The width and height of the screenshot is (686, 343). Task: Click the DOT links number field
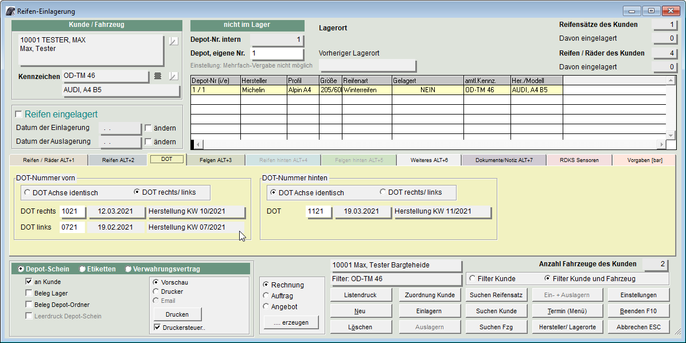(72, 227)
